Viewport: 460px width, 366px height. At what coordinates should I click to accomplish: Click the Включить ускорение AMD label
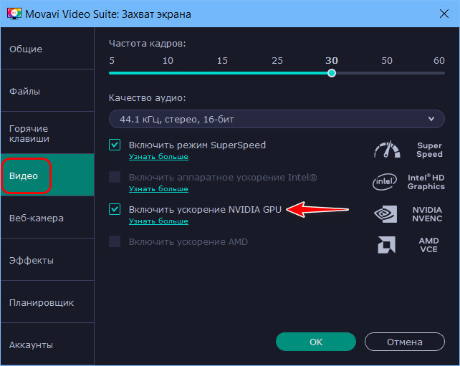pyautogui.click(x=188, y=241)
